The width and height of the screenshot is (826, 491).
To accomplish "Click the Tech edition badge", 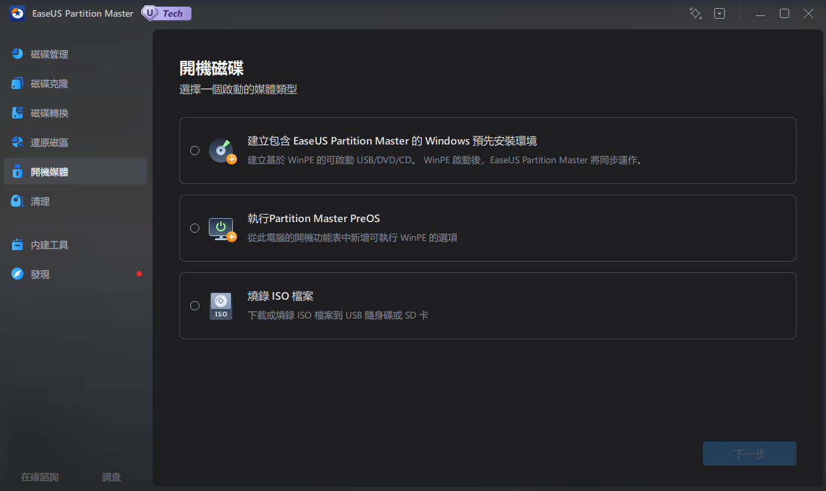I will pyautogui.click(x=167, y=13).
